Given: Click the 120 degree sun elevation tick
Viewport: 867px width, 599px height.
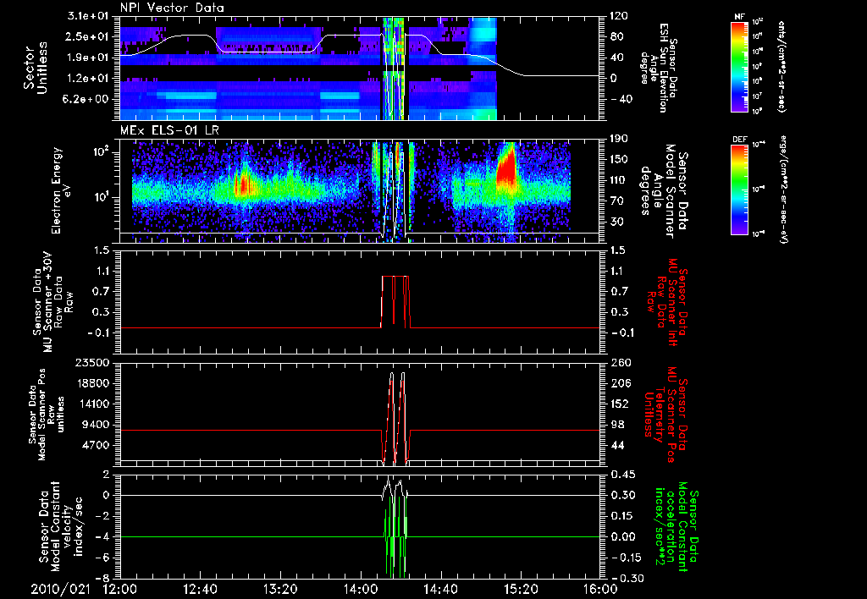Looking at the screenshot, I should point(619,16).
